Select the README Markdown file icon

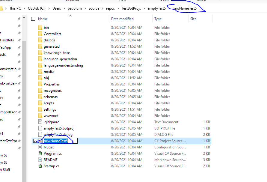tap(40, 160)
